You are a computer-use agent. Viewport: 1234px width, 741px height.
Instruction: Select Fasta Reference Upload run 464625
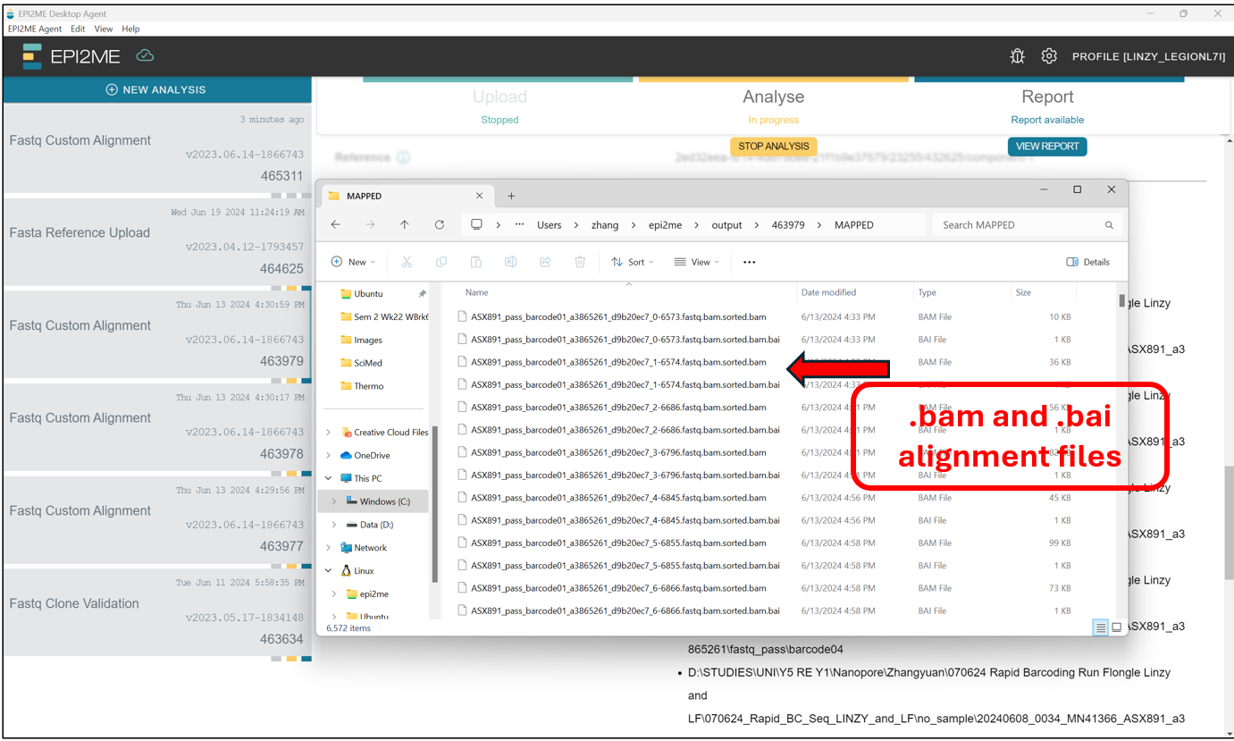point(156,241)
